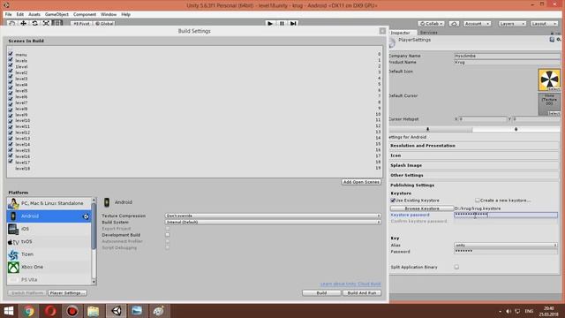Click the volume icon in system tray
565x318 pixels.
tap(508, 311)
